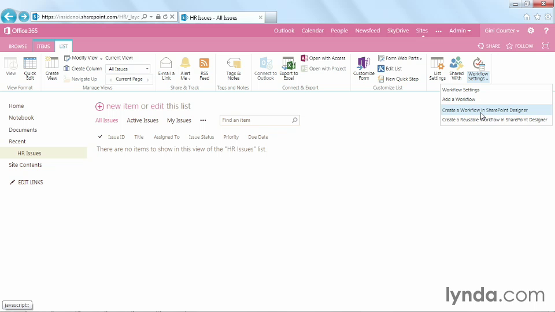Screen dimensions: 555x312
Task: Open the views ellipsis next to My Issues
Action: [203, 120]
